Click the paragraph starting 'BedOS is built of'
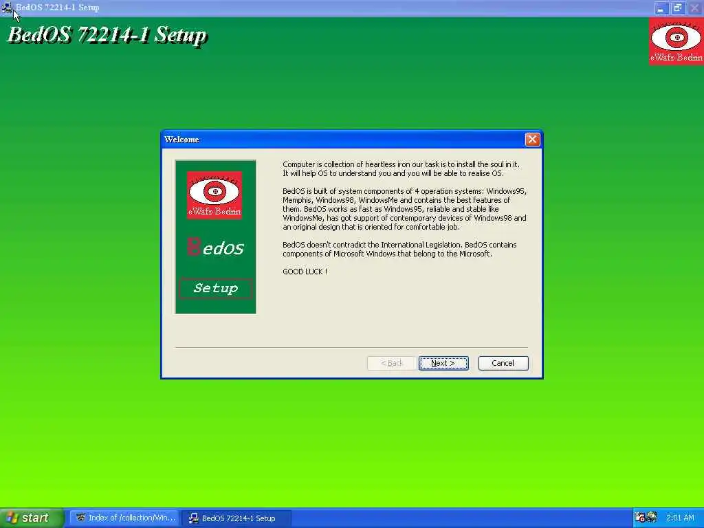Viewport: 704px width, 528px height. (x=404, y=209)
